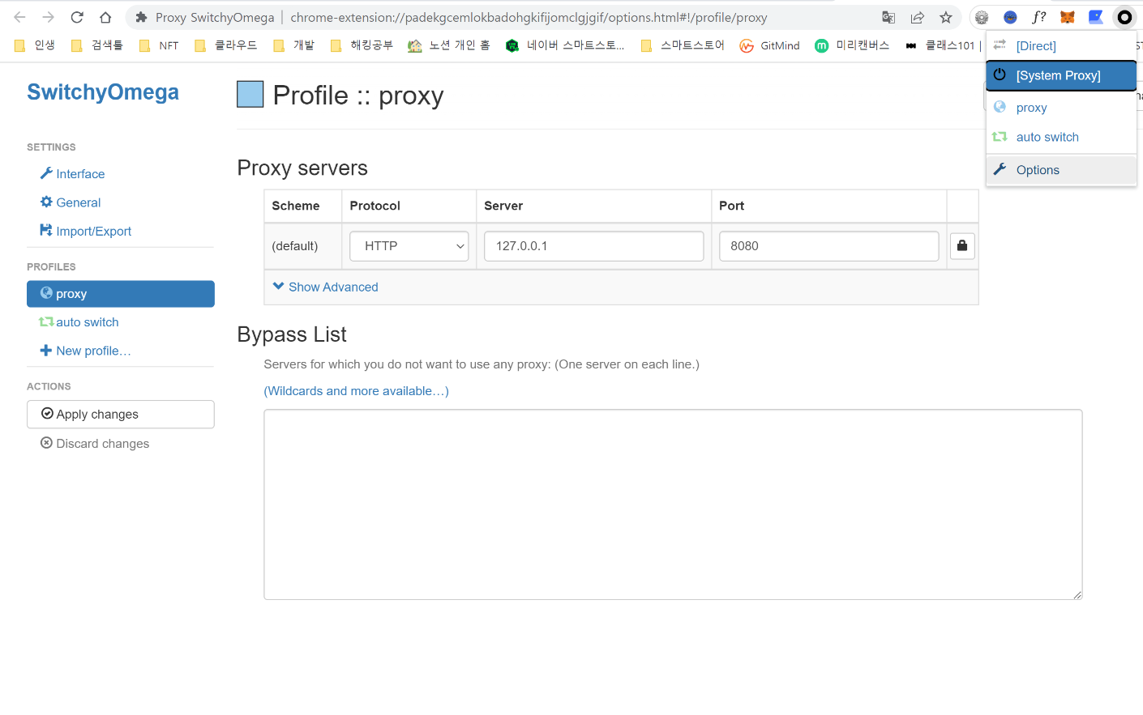
Task: Open the 개발 bookmarks folder
Action: [293, 45]
